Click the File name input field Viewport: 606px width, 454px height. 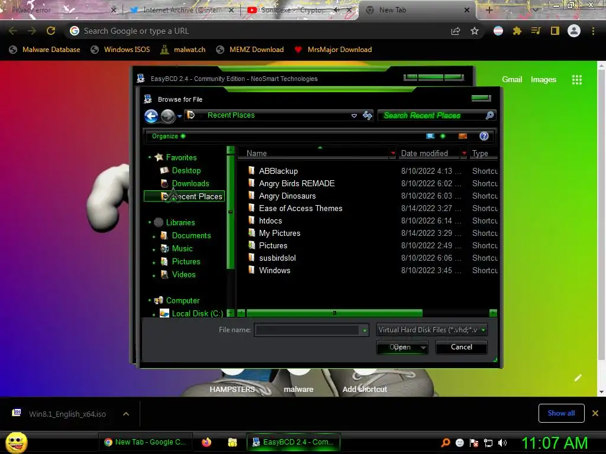tap(307, 330)
